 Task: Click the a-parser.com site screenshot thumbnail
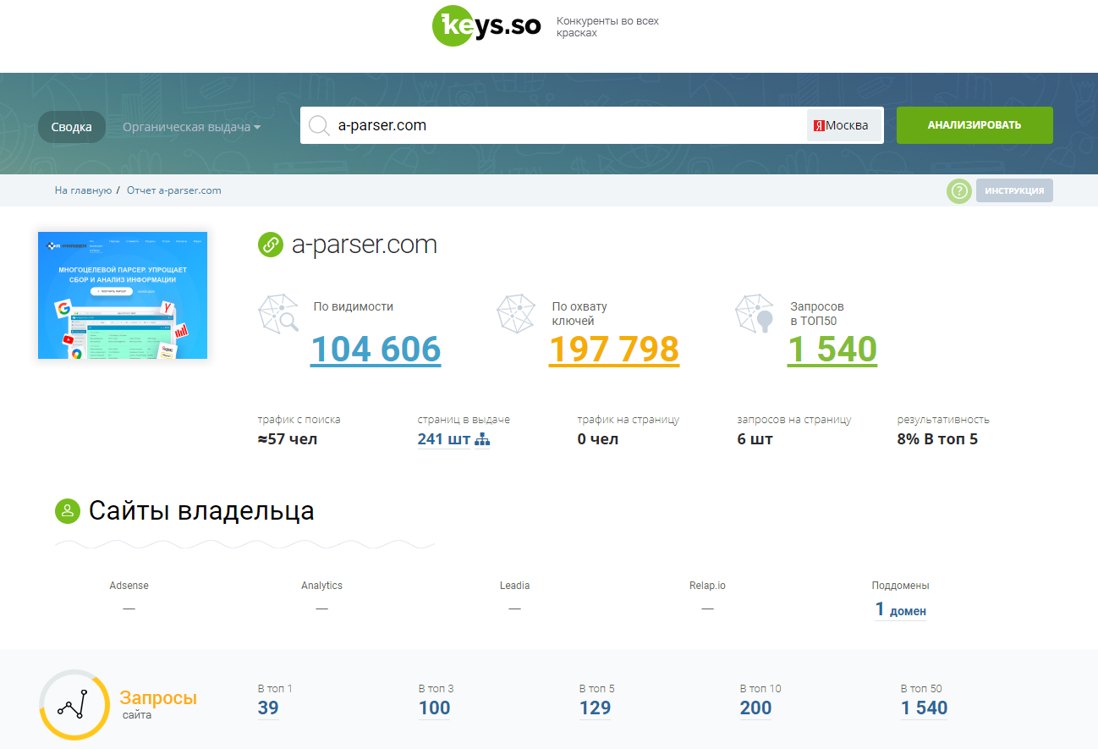pyautogui.click(x=123, y=295)
